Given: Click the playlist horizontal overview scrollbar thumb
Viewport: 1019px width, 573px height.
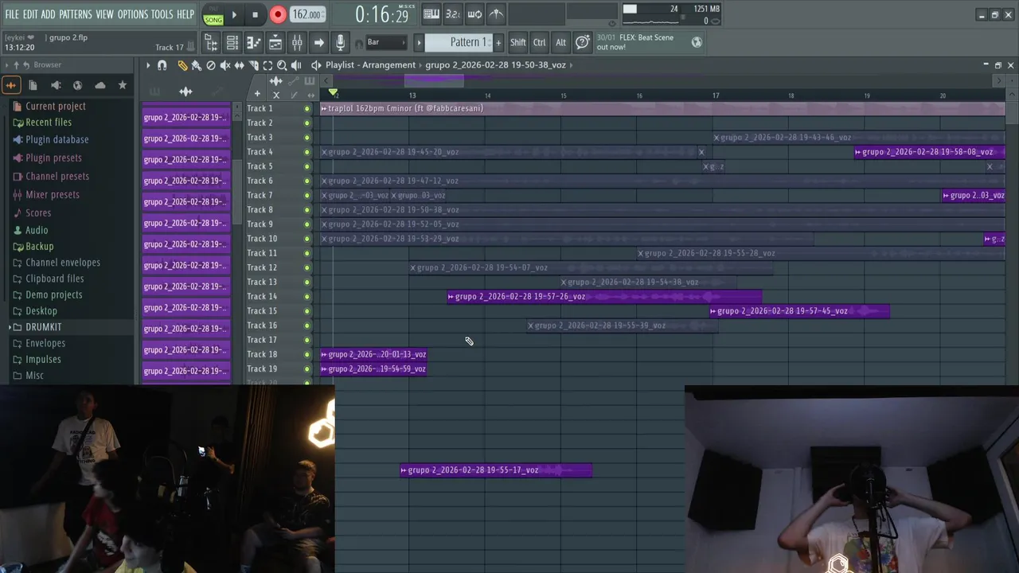Looking at the screenshot, I should pos(434,80).
